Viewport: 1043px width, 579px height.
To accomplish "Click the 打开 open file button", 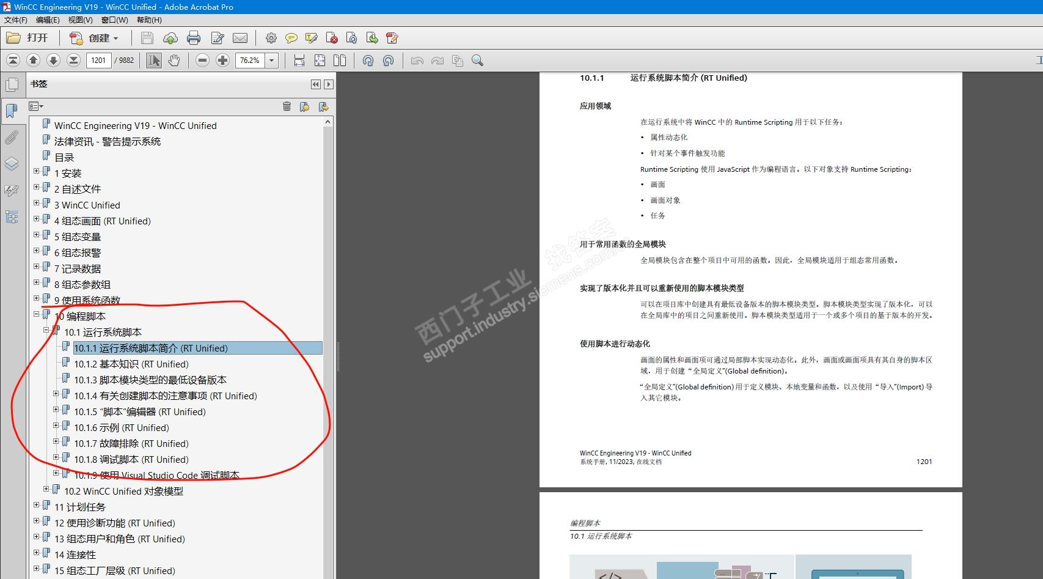I will [x=27, y=38].
